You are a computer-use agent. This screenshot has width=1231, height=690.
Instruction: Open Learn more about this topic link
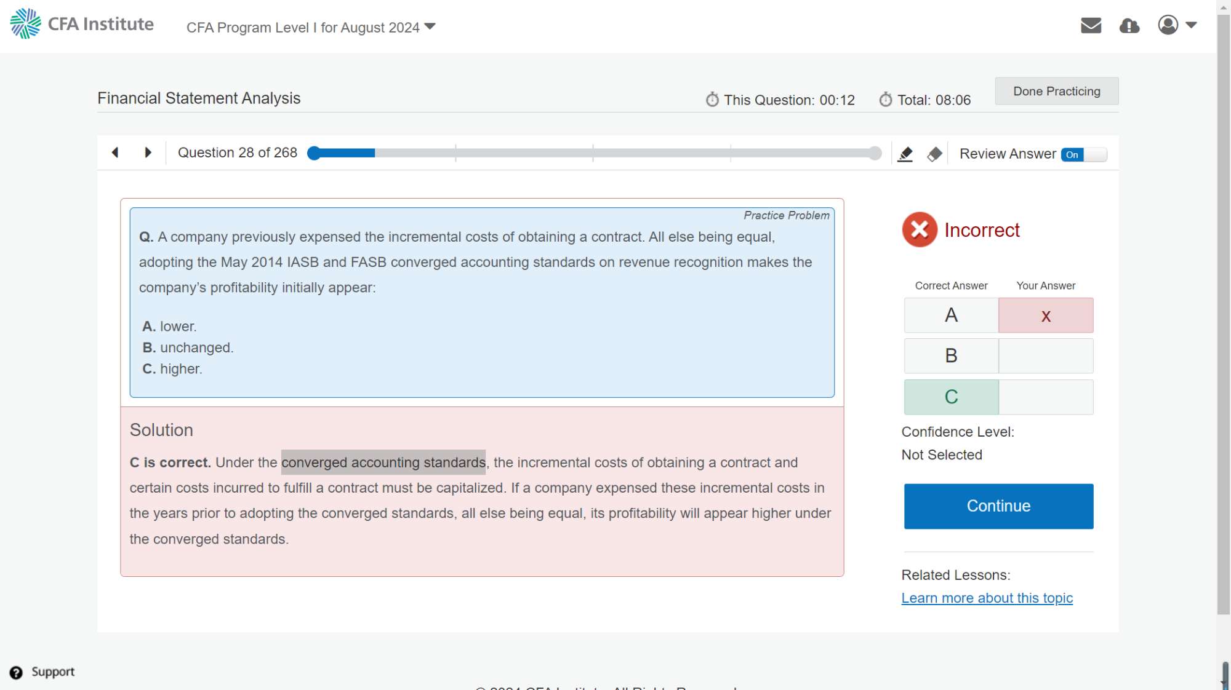[987, 598]
